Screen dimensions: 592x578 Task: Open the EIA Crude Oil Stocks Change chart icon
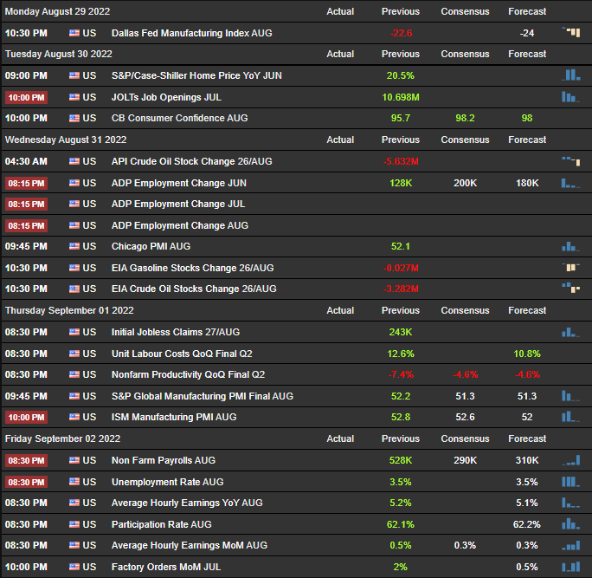pos(571,288)
